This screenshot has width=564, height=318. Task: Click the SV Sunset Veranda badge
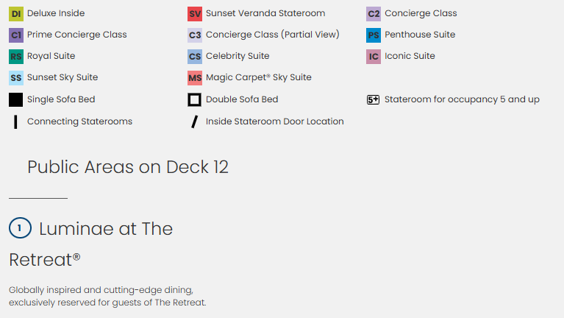point(195,13)
